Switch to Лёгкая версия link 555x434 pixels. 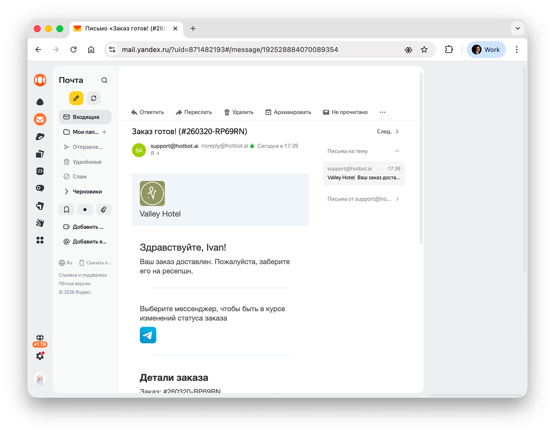74,283
